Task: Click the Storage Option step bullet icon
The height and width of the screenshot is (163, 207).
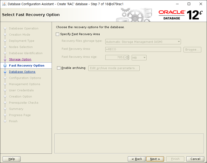Action: click(x=5, y=60)
